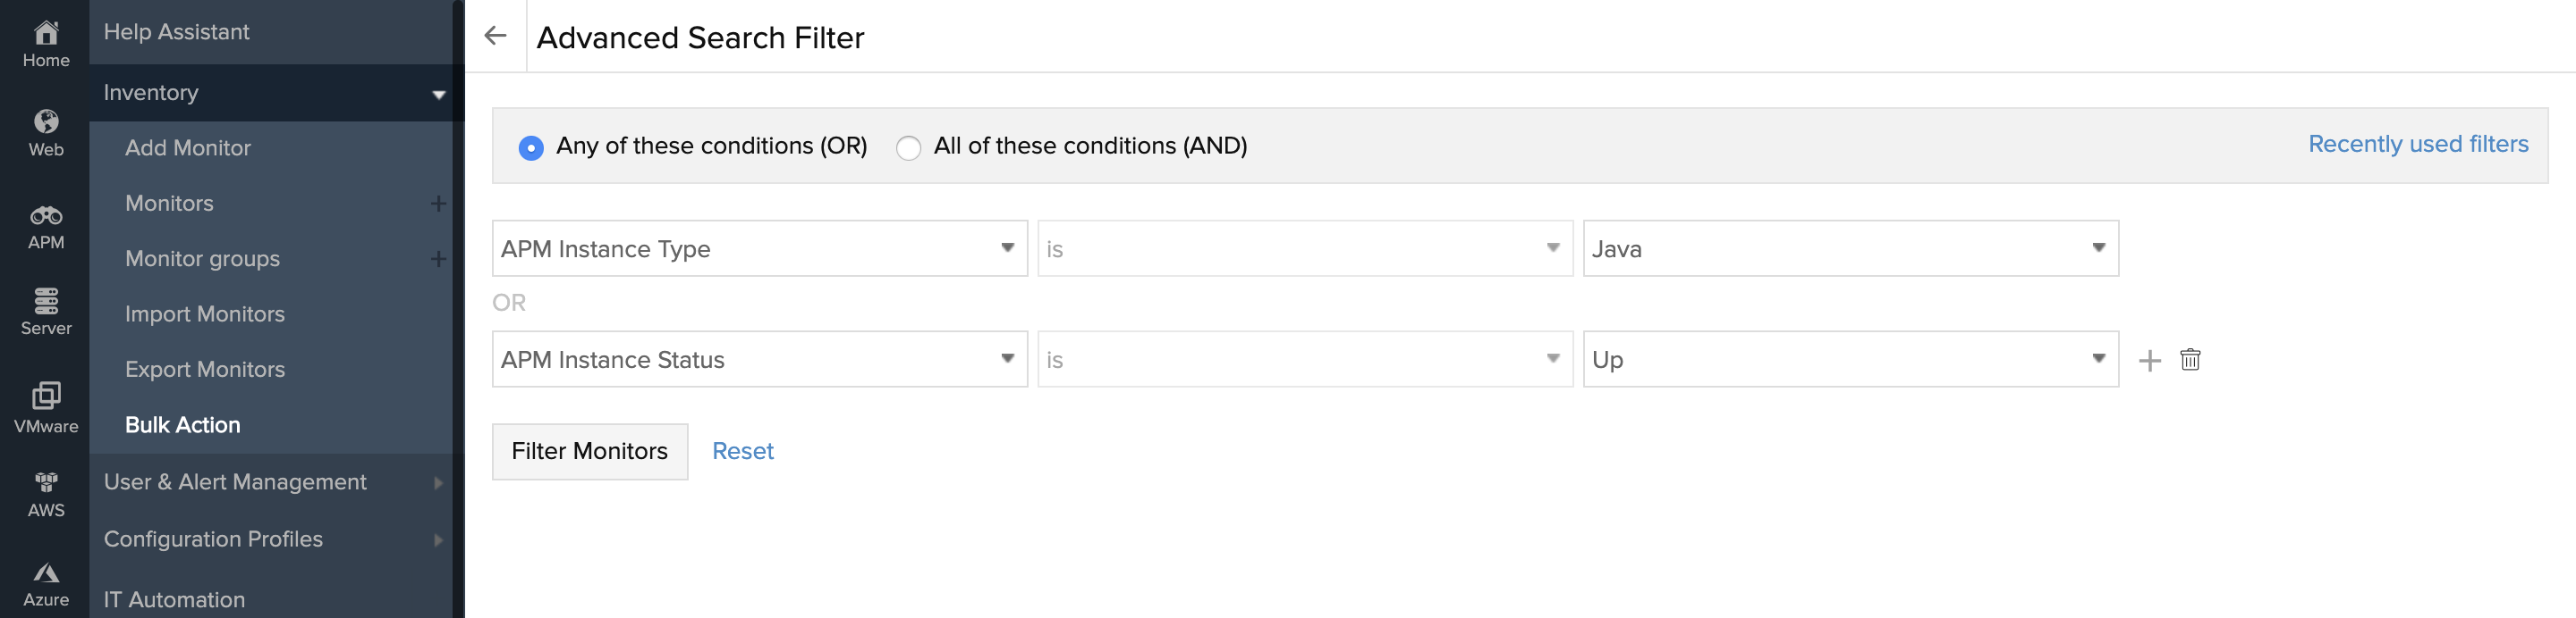Open Recently used filters link
Viewport: 2576px width, 618px height.
click(x=2417, y=145)
